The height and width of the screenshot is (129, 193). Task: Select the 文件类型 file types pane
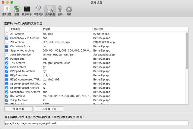click(50, 11)
